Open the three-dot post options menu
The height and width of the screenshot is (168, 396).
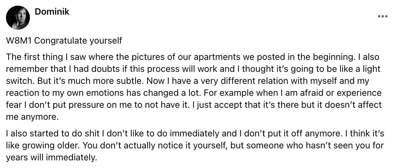pyautogui.click(x=382, y=16)
